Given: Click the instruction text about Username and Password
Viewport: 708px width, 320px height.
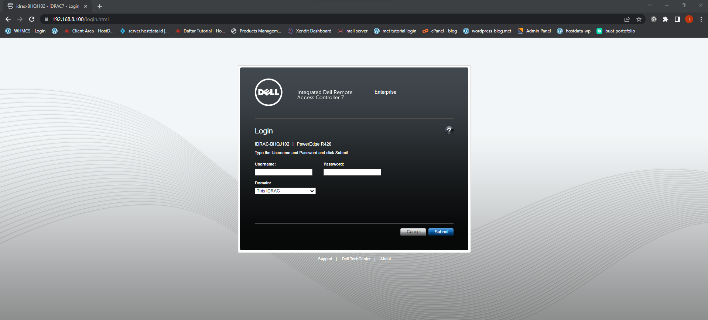Looking at the screenshot, I should coord(302,153).
